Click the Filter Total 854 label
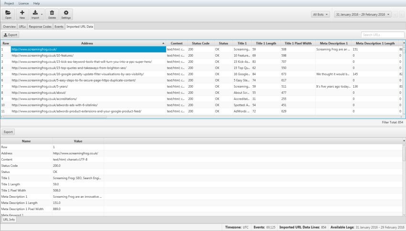Screen dimensions: 406x231 [392, 122]
